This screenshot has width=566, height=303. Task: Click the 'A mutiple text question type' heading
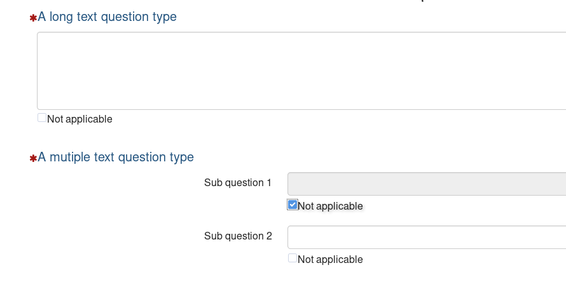116,157
